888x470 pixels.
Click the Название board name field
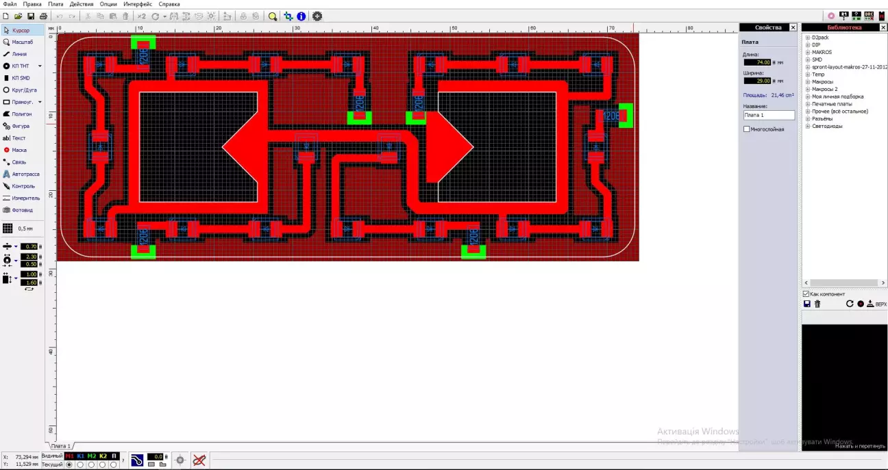[769, 116]
